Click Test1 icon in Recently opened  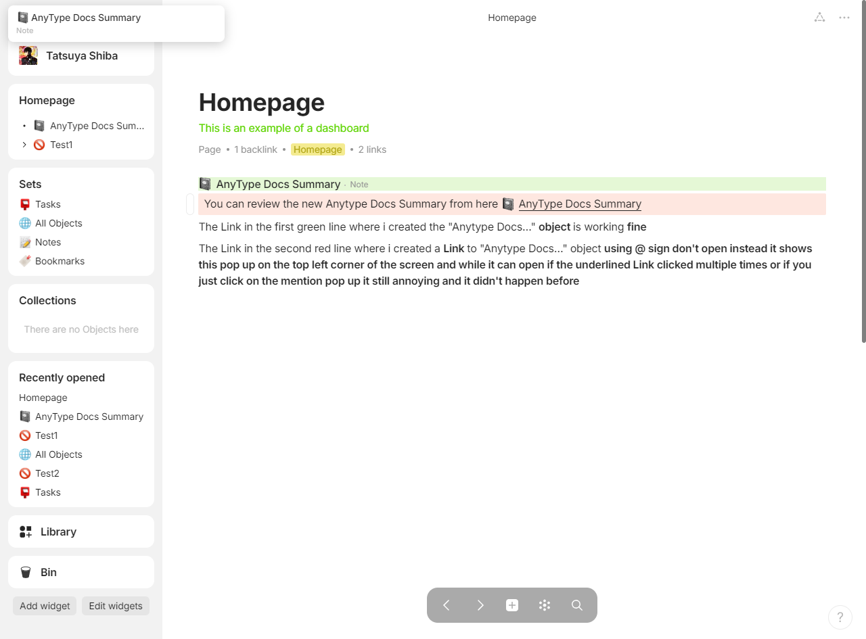tap(25, 435)
